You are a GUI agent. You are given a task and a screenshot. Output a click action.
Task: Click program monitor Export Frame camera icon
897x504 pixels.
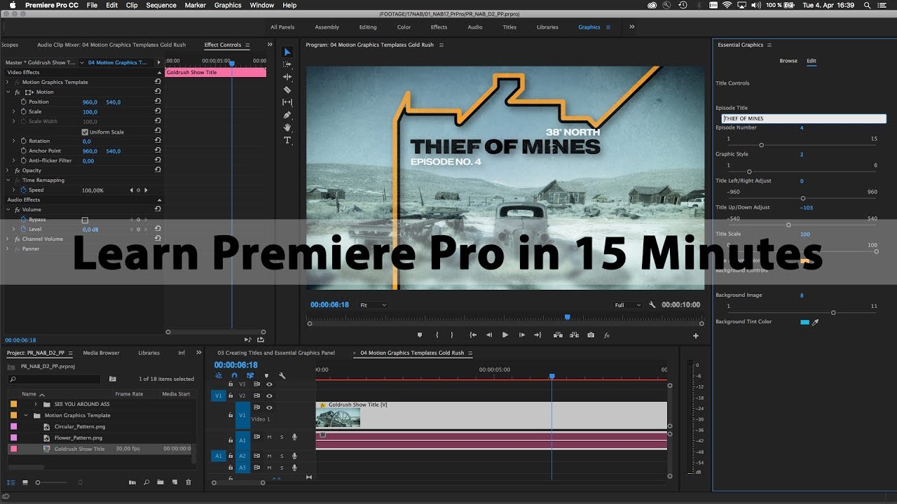[x=591, y=335]
